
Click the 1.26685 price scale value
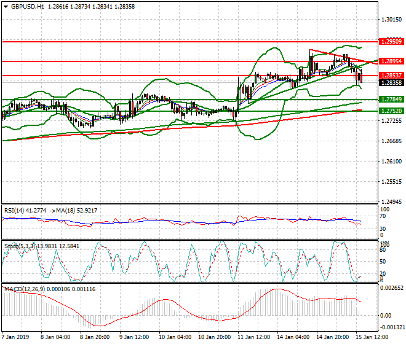coord(391,141)
